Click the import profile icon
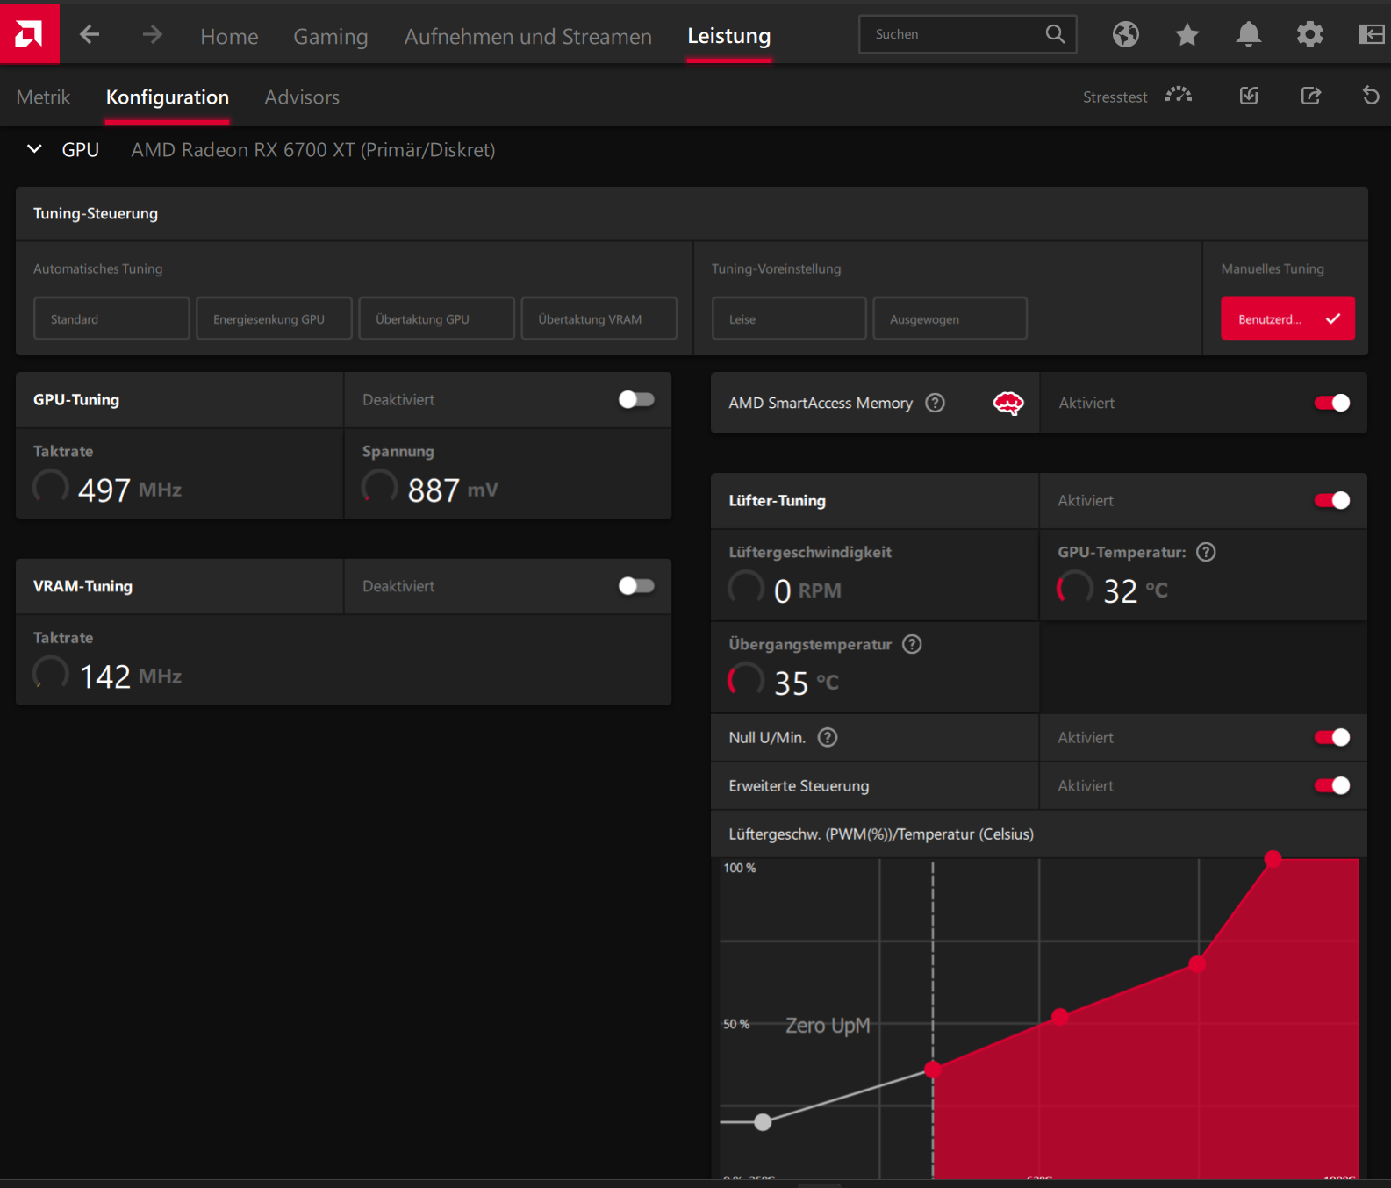Screen dimensions: 1391x1188 [x=1249, y=96]
